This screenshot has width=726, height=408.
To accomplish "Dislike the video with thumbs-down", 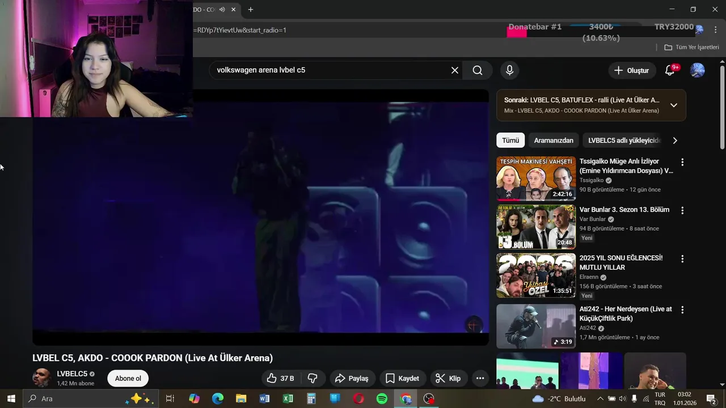I will coord(313,378).
